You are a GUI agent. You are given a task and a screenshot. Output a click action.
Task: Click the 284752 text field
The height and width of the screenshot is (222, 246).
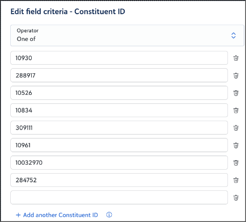[x=119, y=180]
